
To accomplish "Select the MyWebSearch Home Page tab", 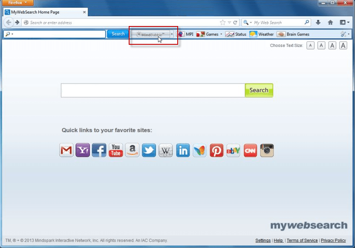I will click(x=45, y=12).
